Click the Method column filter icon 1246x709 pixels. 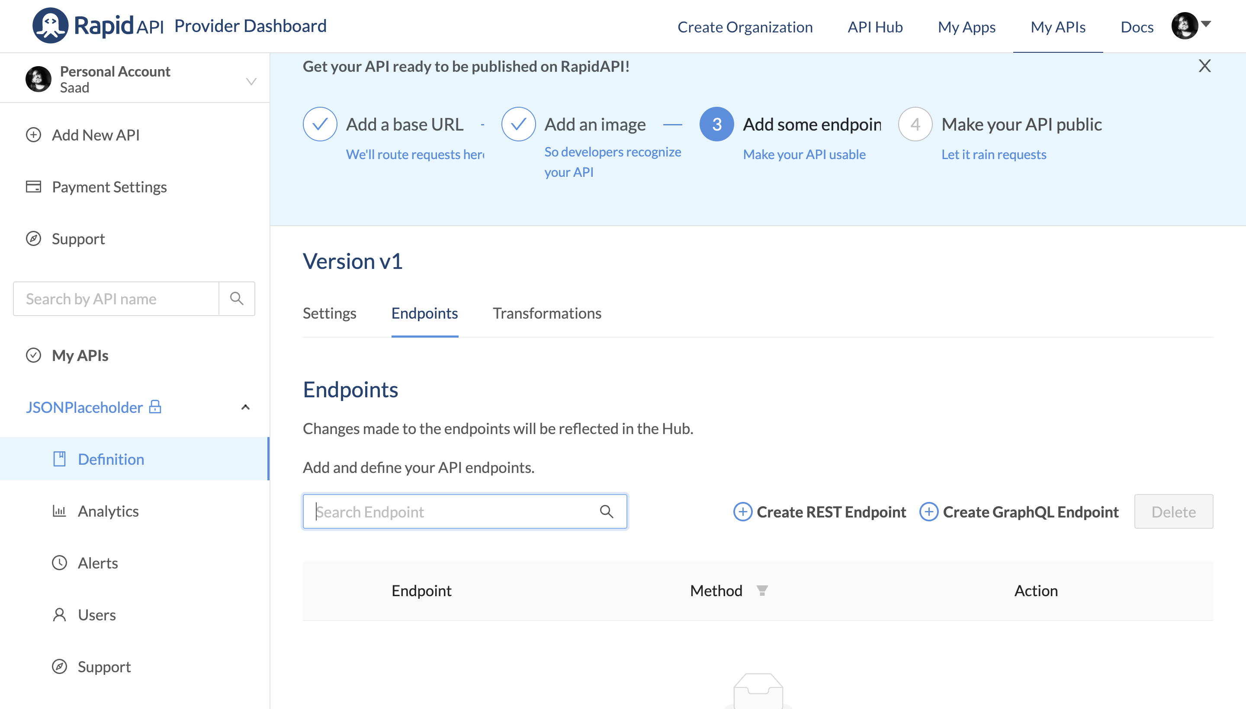click(x=762, y=591)
